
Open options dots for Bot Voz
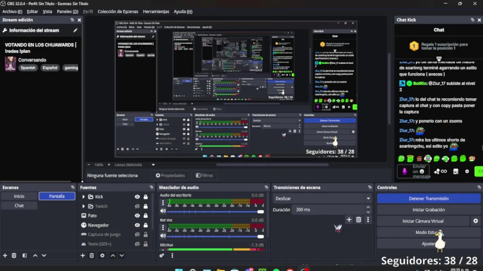163,228
